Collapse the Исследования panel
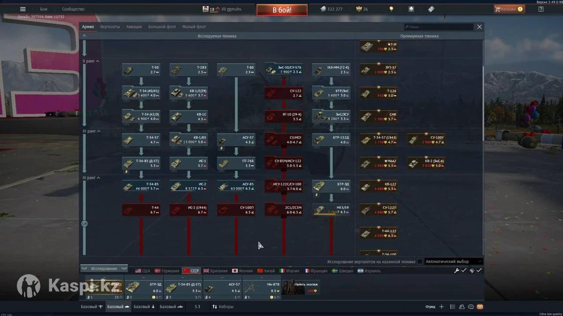 pyautogui.click(x=104, y=269)
